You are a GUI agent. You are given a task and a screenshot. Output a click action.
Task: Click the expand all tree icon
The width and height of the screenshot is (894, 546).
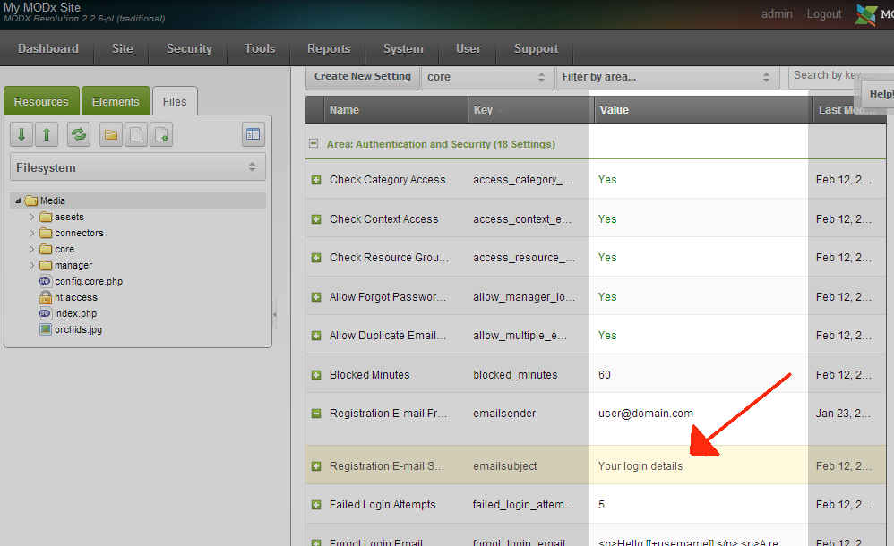tap(22, 134)
